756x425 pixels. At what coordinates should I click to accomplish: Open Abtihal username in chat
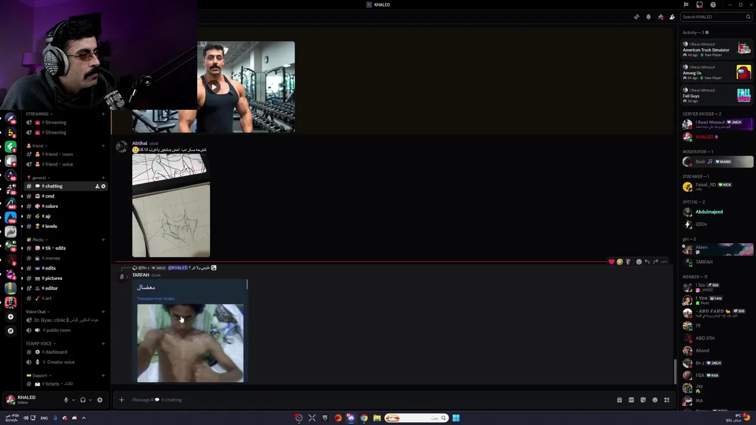[139, 143]
